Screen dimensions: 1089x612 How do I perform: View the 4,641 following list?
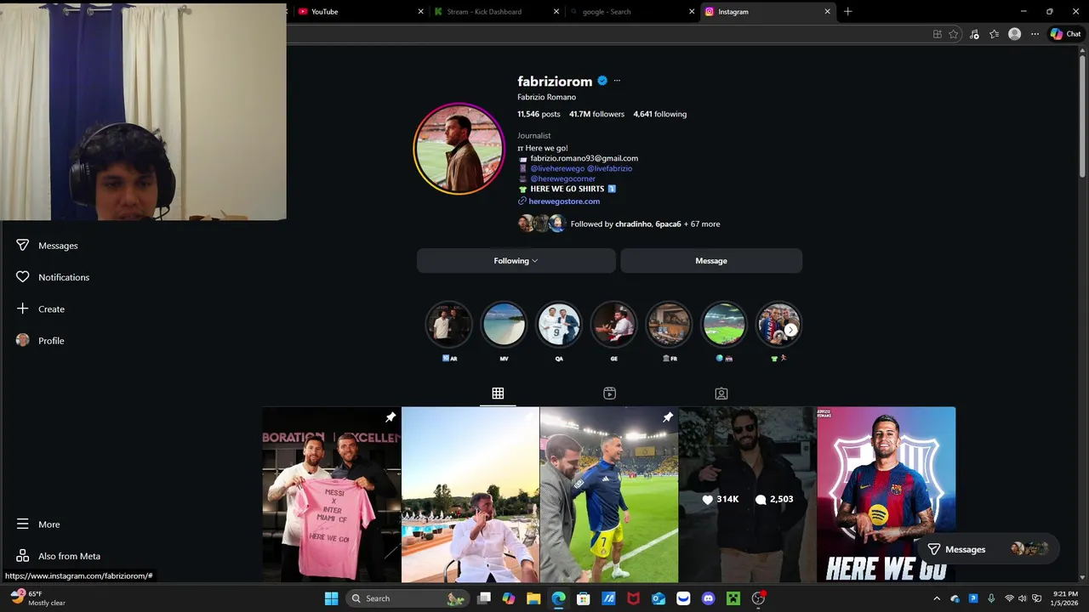[x=660, y=114]
